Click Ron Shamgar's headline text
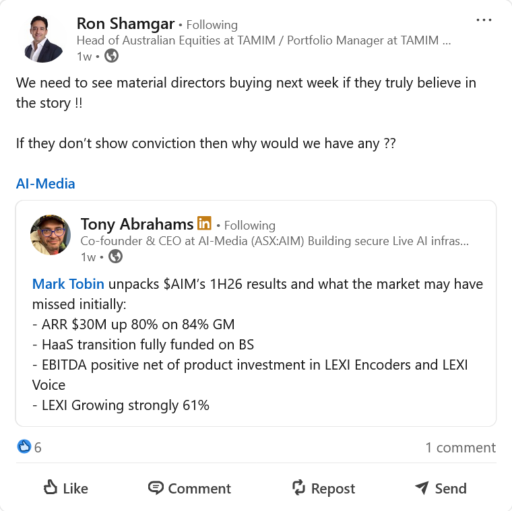512x511 pixels. (263, 40)
